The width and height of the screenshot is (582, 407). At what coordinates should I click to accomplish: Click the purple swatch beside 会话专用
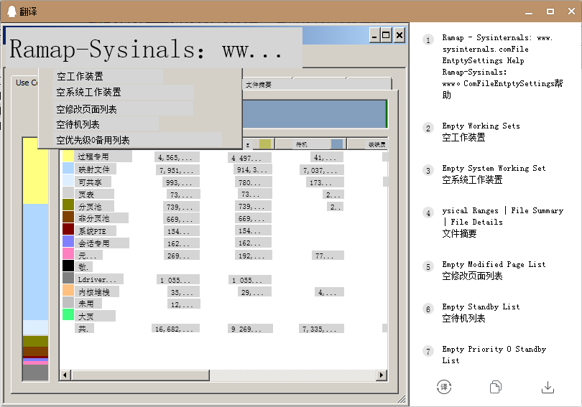(x=68, y=242)
